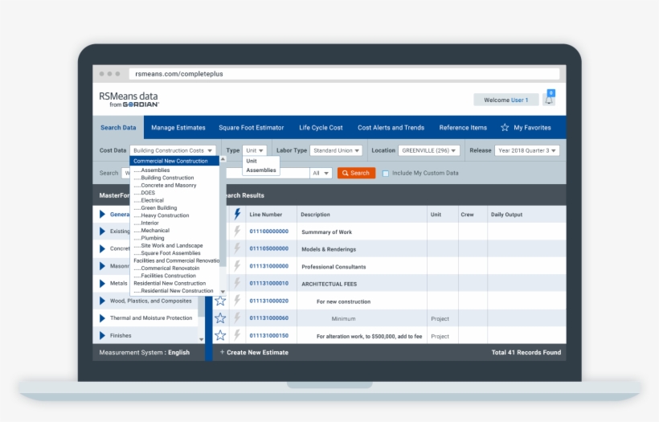Open the Life Cycle Cost tab
Screen dimensions: 659x422
tap(321, 127)
